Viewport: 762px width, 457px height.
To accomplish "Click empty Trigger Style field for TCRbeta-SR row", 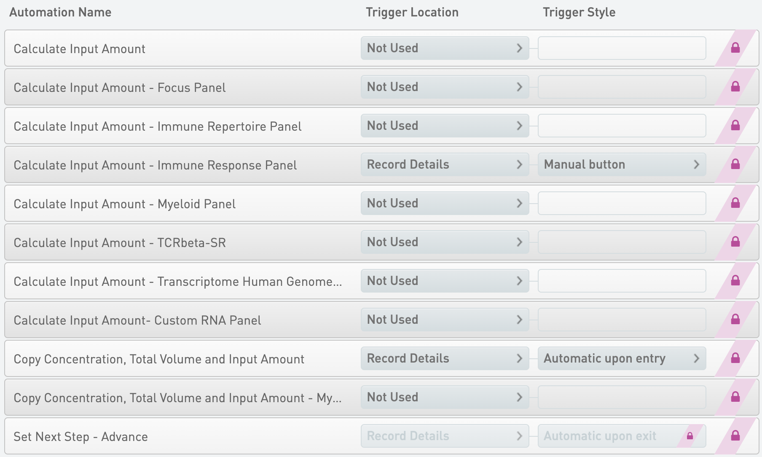I will coord(622,242).
